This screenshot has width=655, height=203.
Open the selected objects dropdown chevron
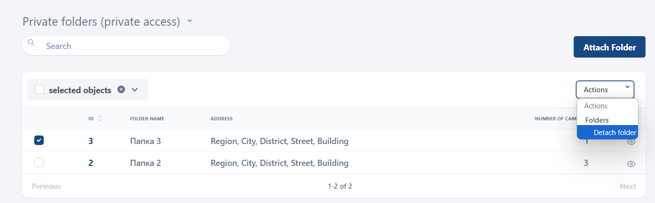(135, 89)
